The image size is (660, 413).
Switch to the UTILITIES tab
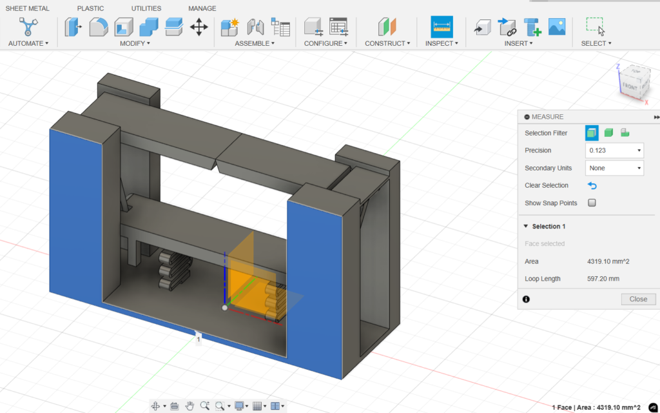pos(146,8)
